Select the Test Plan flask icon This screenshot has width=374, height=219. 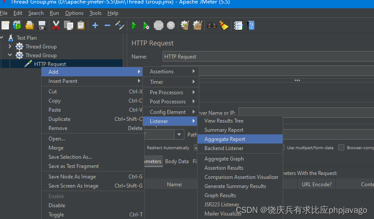[x=11, y=38]
